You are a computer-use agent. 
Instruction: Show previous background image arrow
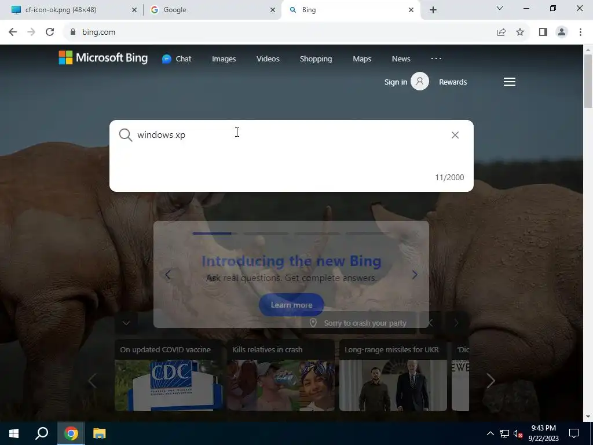[430, 323]
